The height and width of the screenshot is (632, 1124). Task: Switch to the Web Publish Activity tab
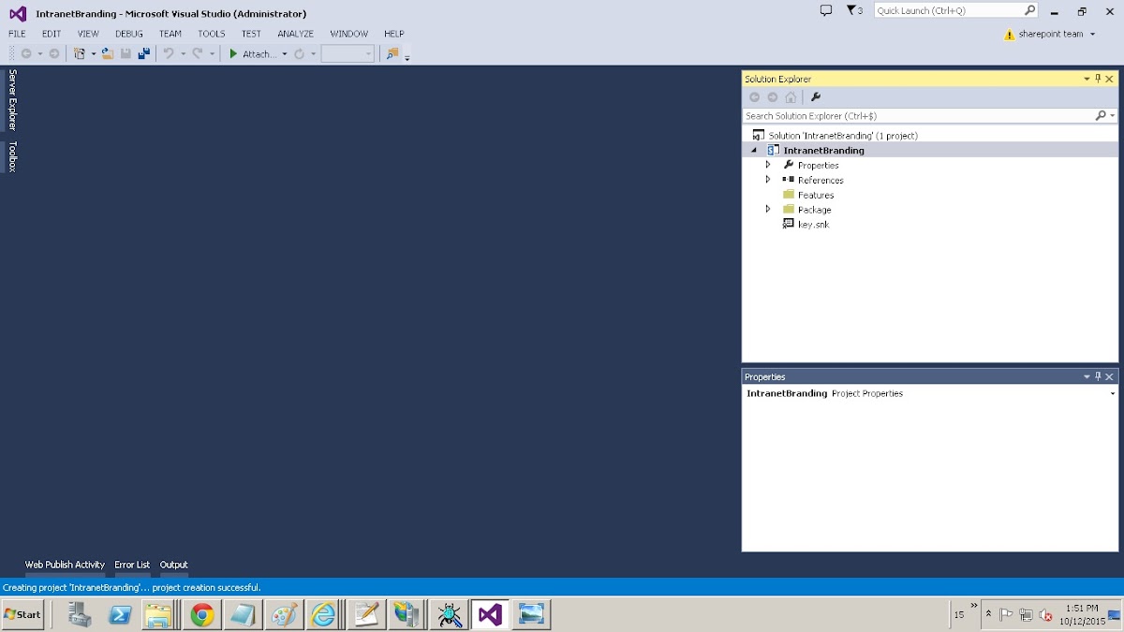pos(65,565)
